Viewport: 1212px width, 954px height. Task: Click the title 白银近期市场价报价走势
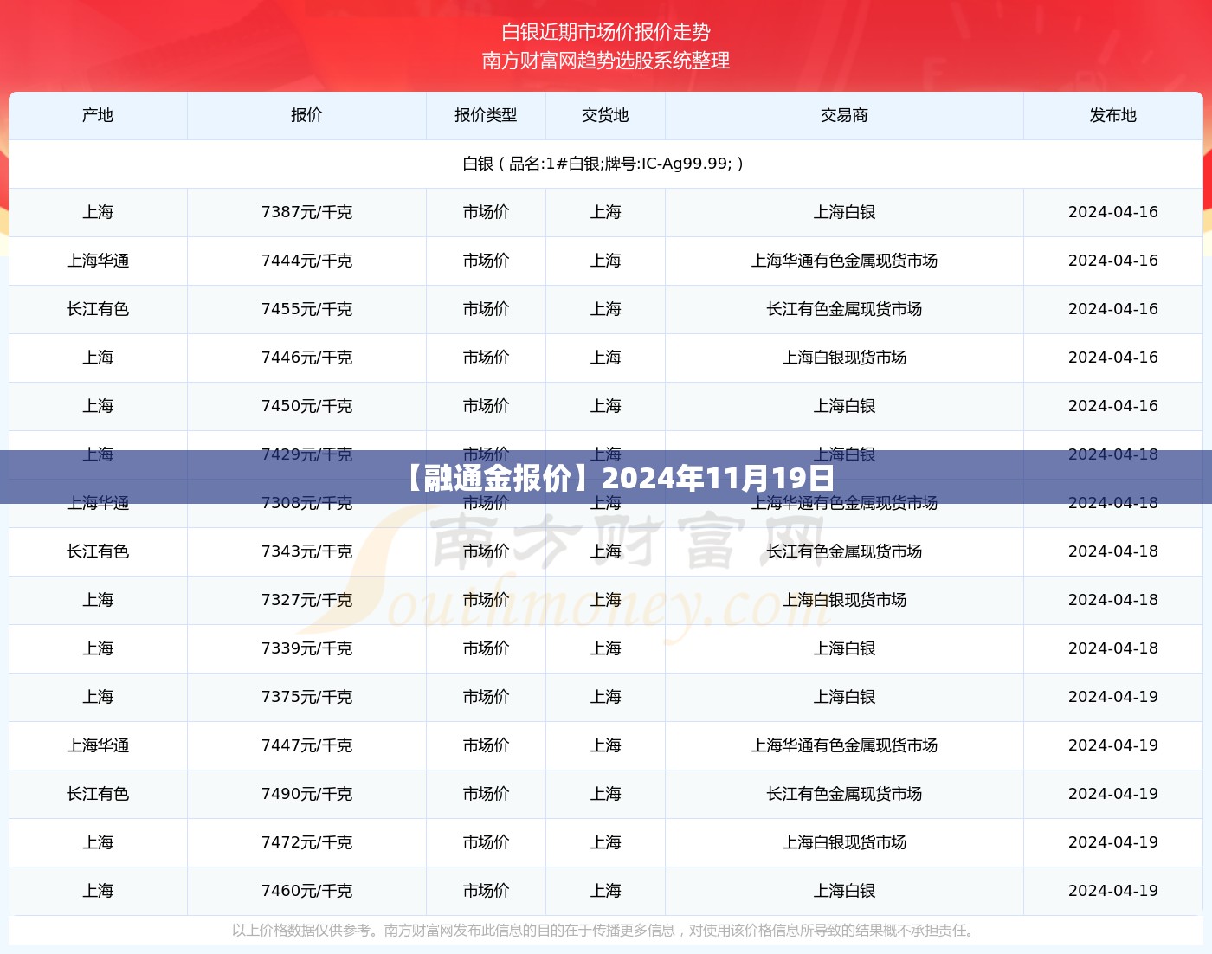pos(606,32)
